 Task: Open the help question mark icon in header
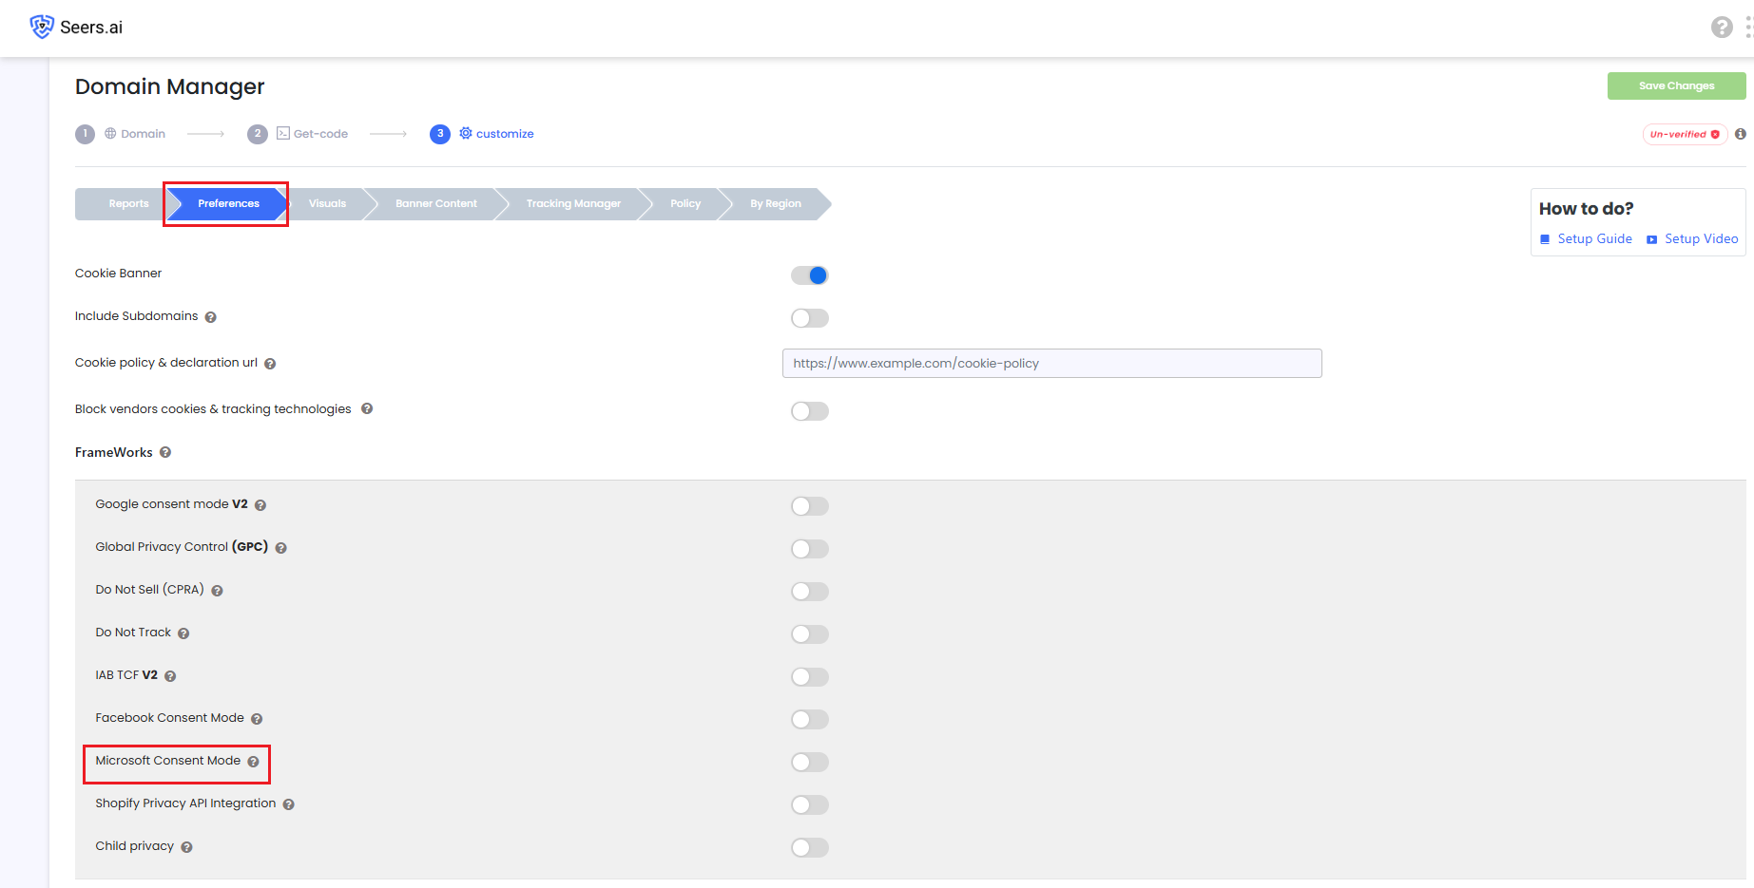click(x=1722, y=28)
